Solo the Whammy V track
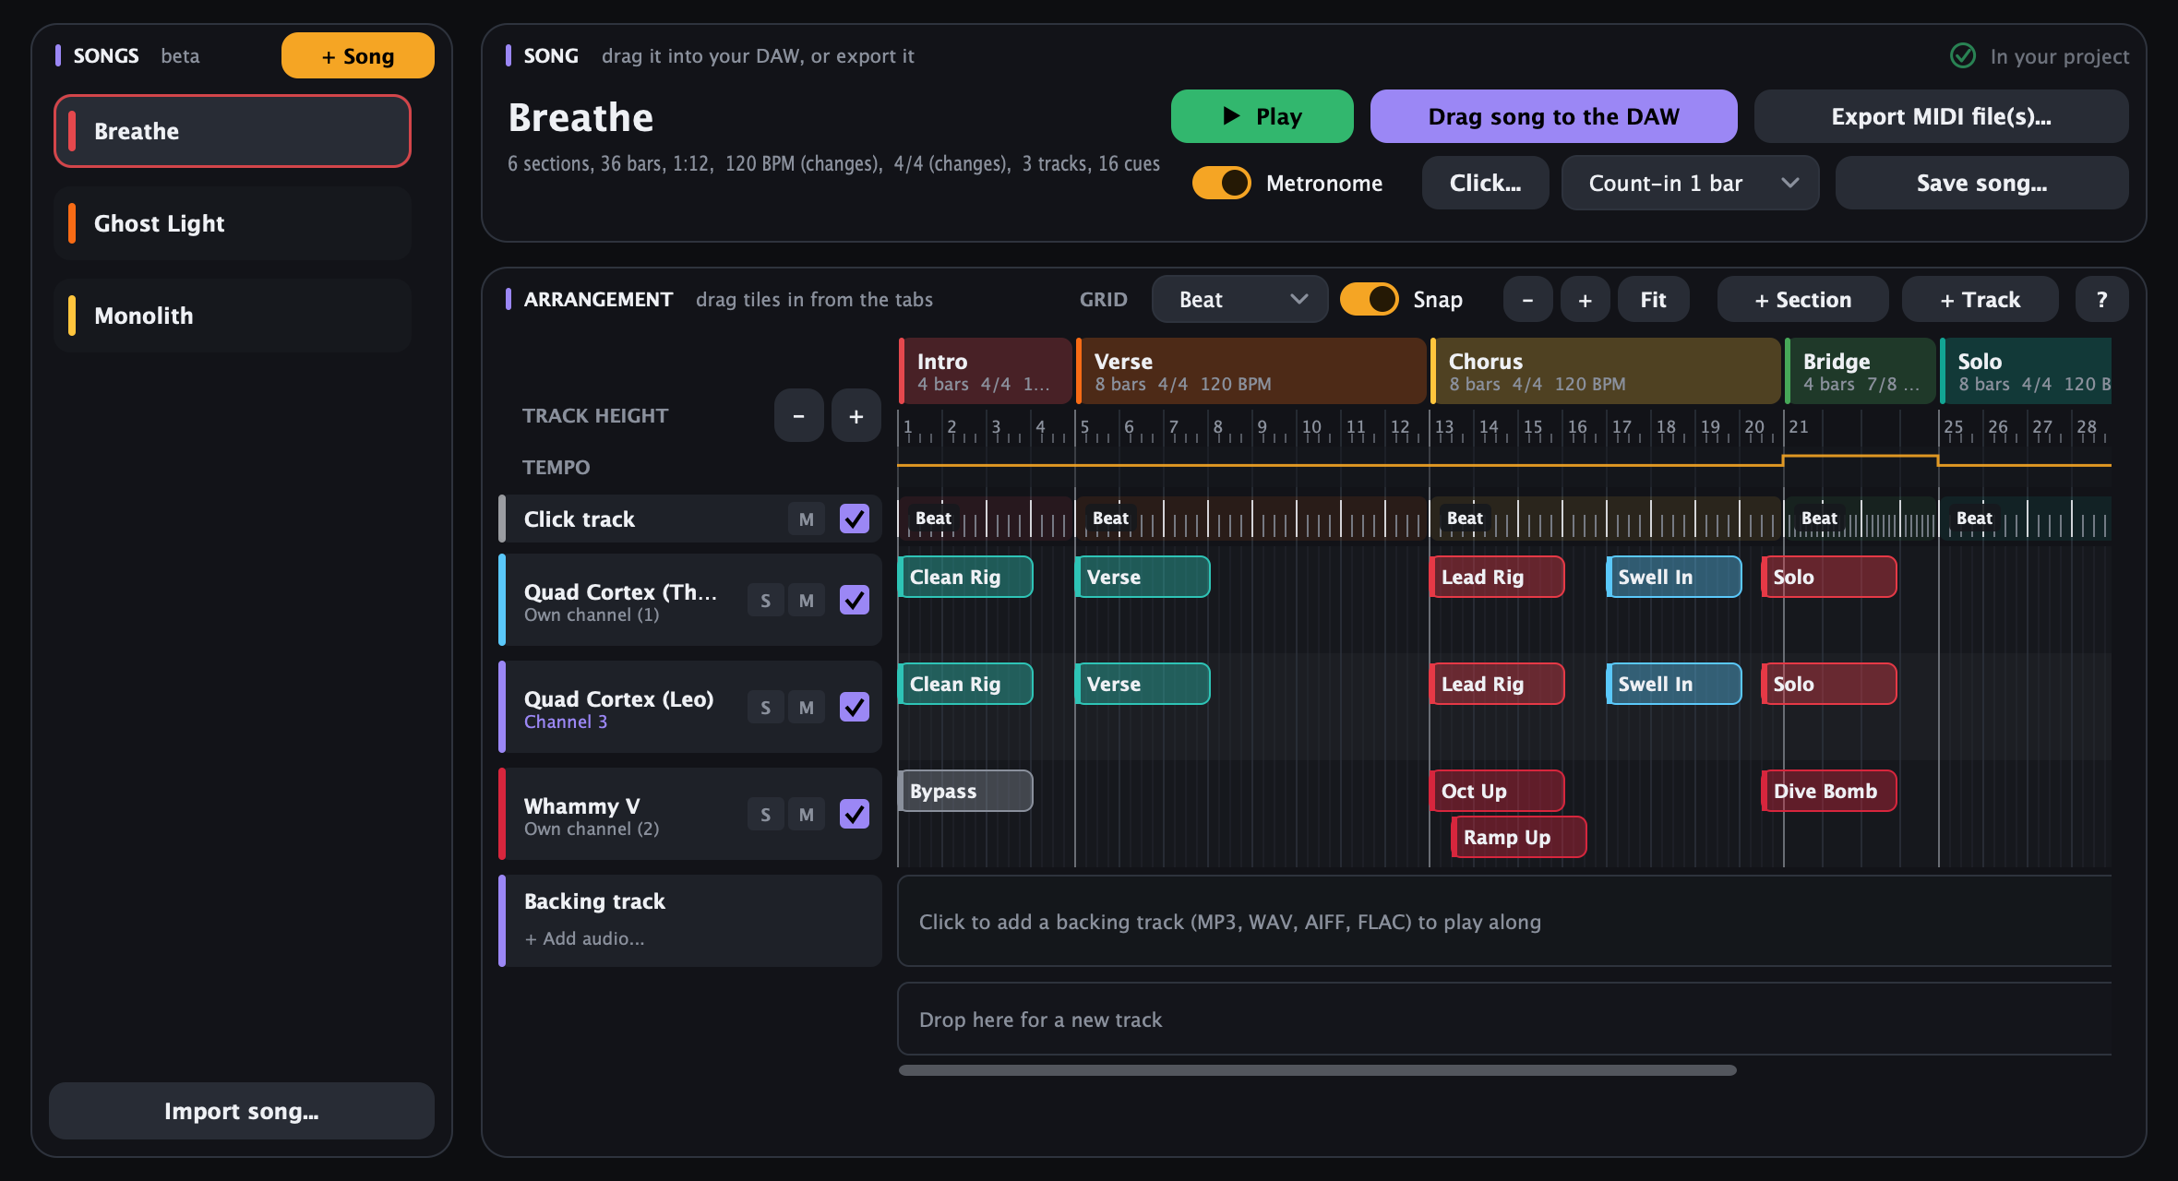Viewport: 2178px width, 1181px height. click(x=765, y=814)
